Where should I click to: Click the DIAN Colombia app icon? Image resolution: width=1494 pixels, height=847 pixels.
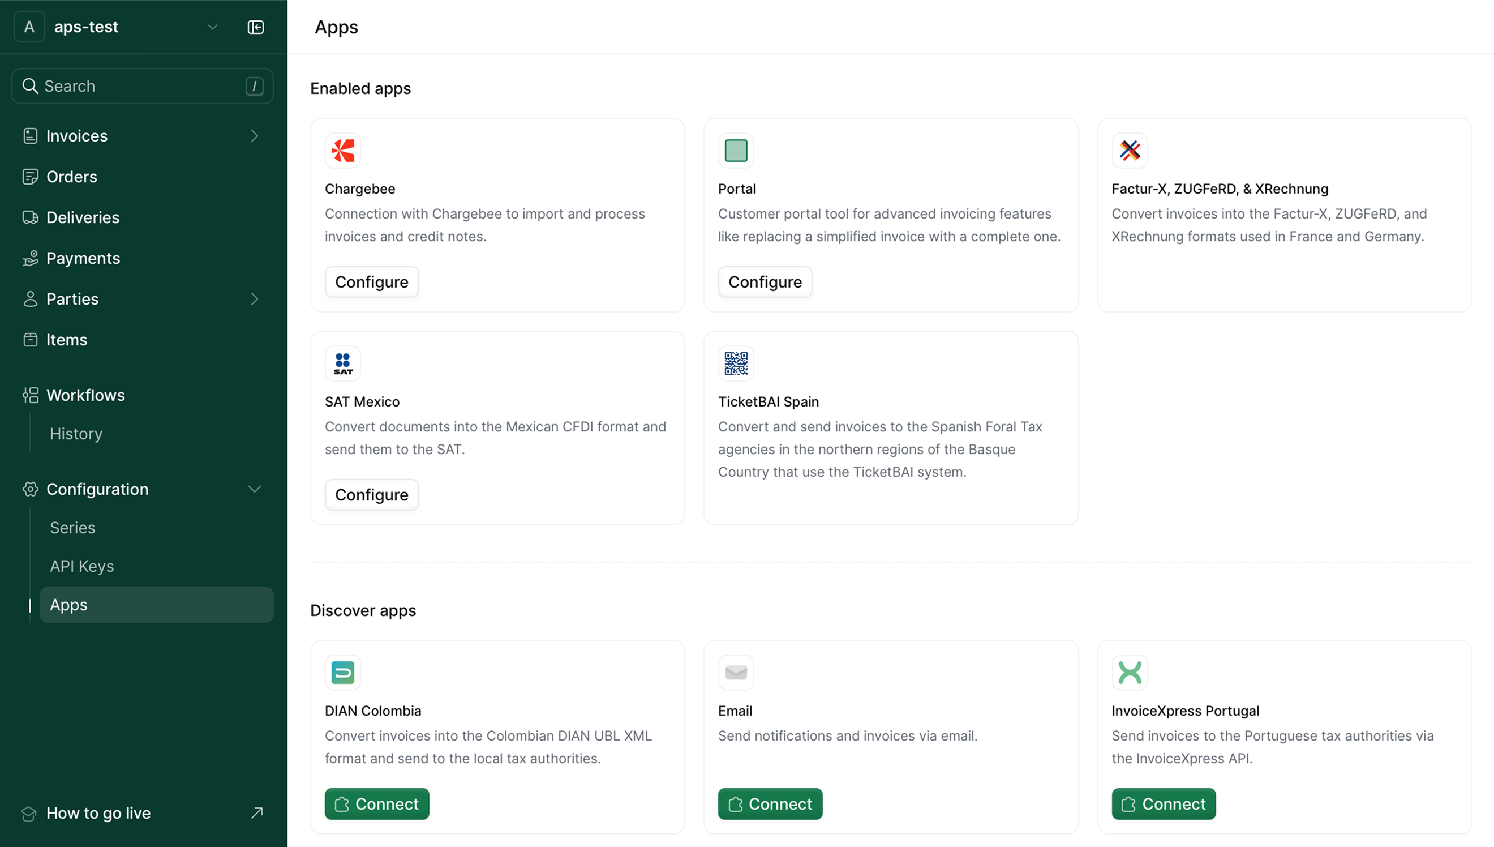342,673
